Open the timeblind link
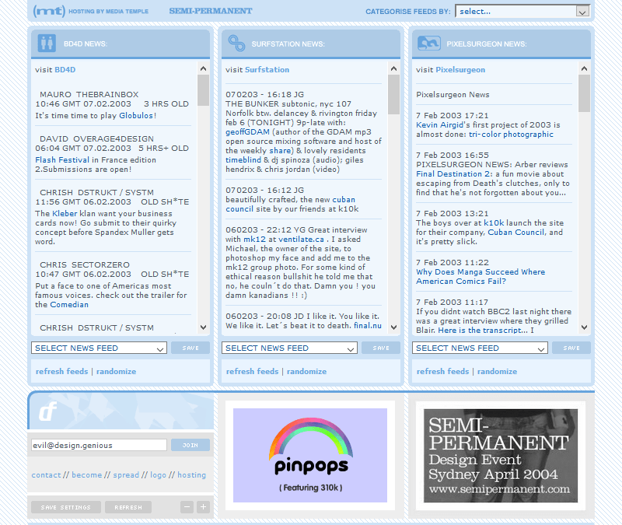Viewport: 622px width, 525px height. point(243,160)
